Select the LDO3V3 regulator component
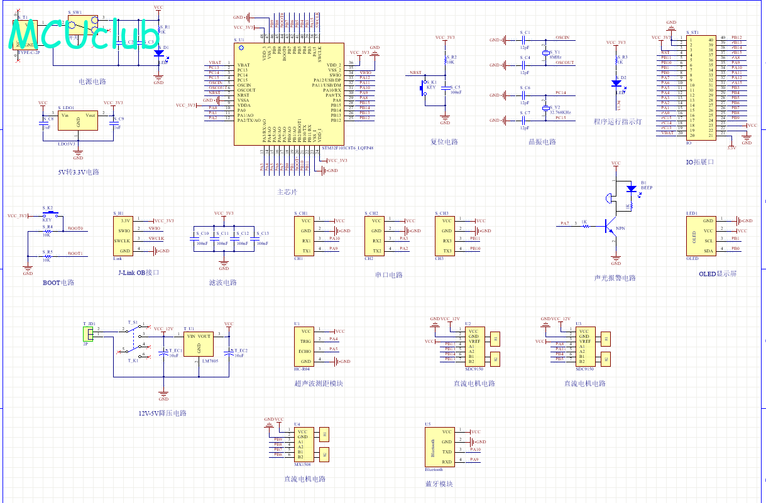 click(x=79, y=121)
